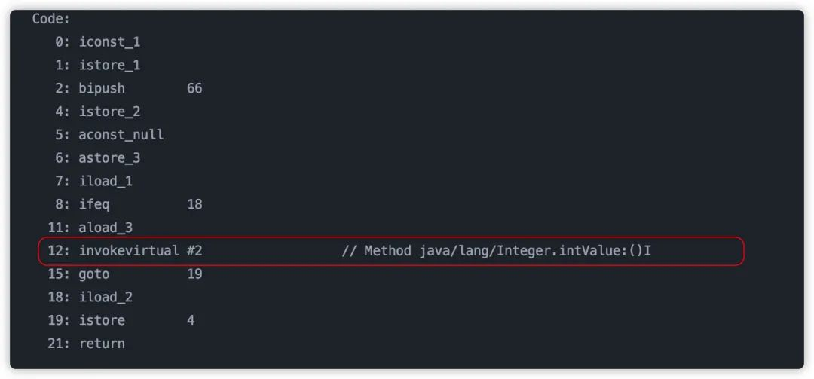Click the goto instruction
This screenshot has height=379, width=814.
coord(94,274)
